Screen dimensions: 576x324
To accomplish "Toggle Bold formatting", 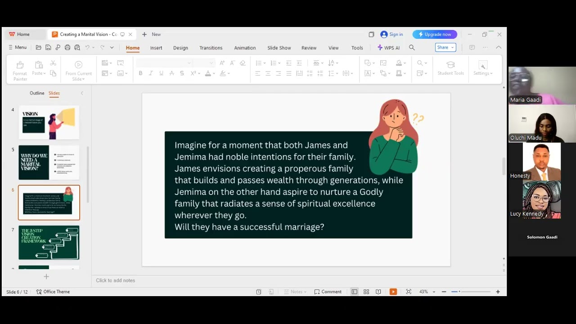I will pyautogui.click(x=140, y=73).
